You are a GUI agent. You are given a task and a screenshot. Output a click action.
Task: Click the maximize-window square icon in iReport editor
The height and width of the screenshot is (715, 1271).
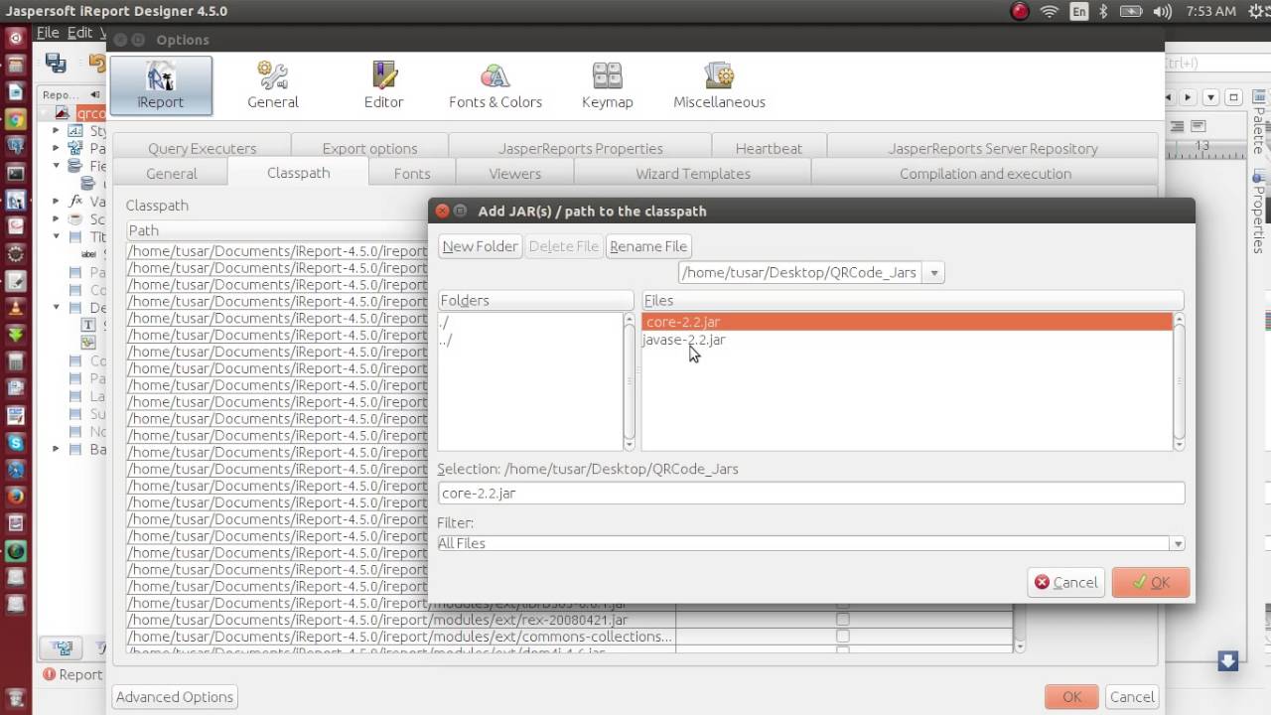1233,97
